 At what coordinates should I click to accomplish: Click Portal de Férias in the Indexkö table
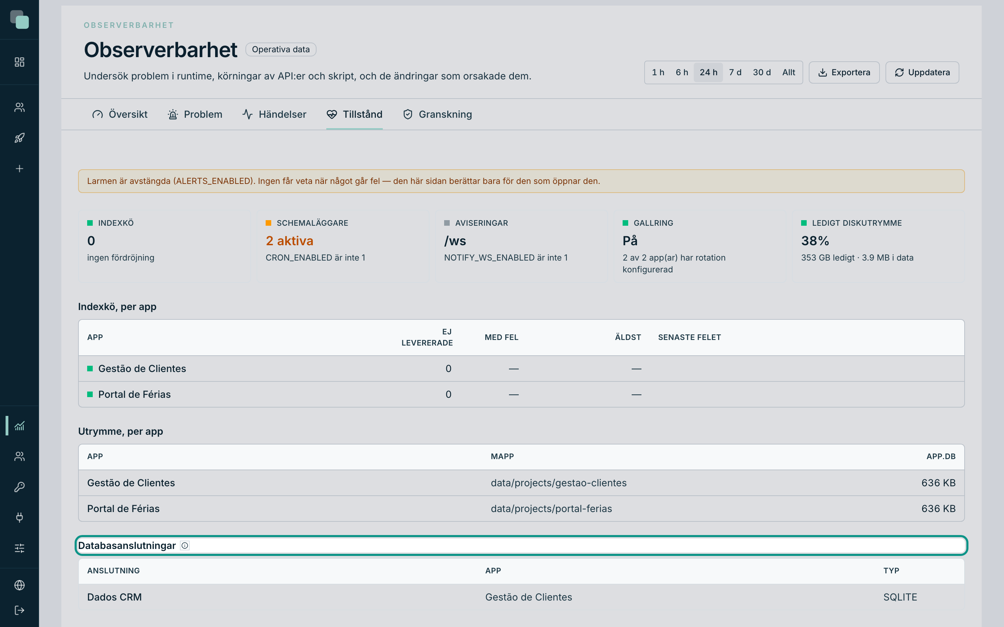point(135,394)
